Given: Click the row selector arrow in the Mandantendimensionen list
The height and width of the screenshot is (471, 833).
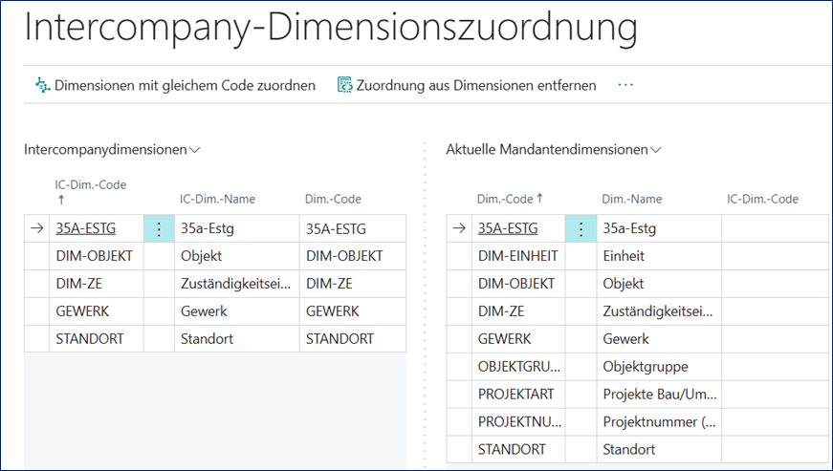Looking at the screenshot, I should 459,228.
